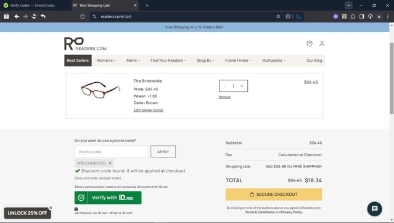Click the site info icon in the address bar

pyautogui.click(x=94, y=16)
